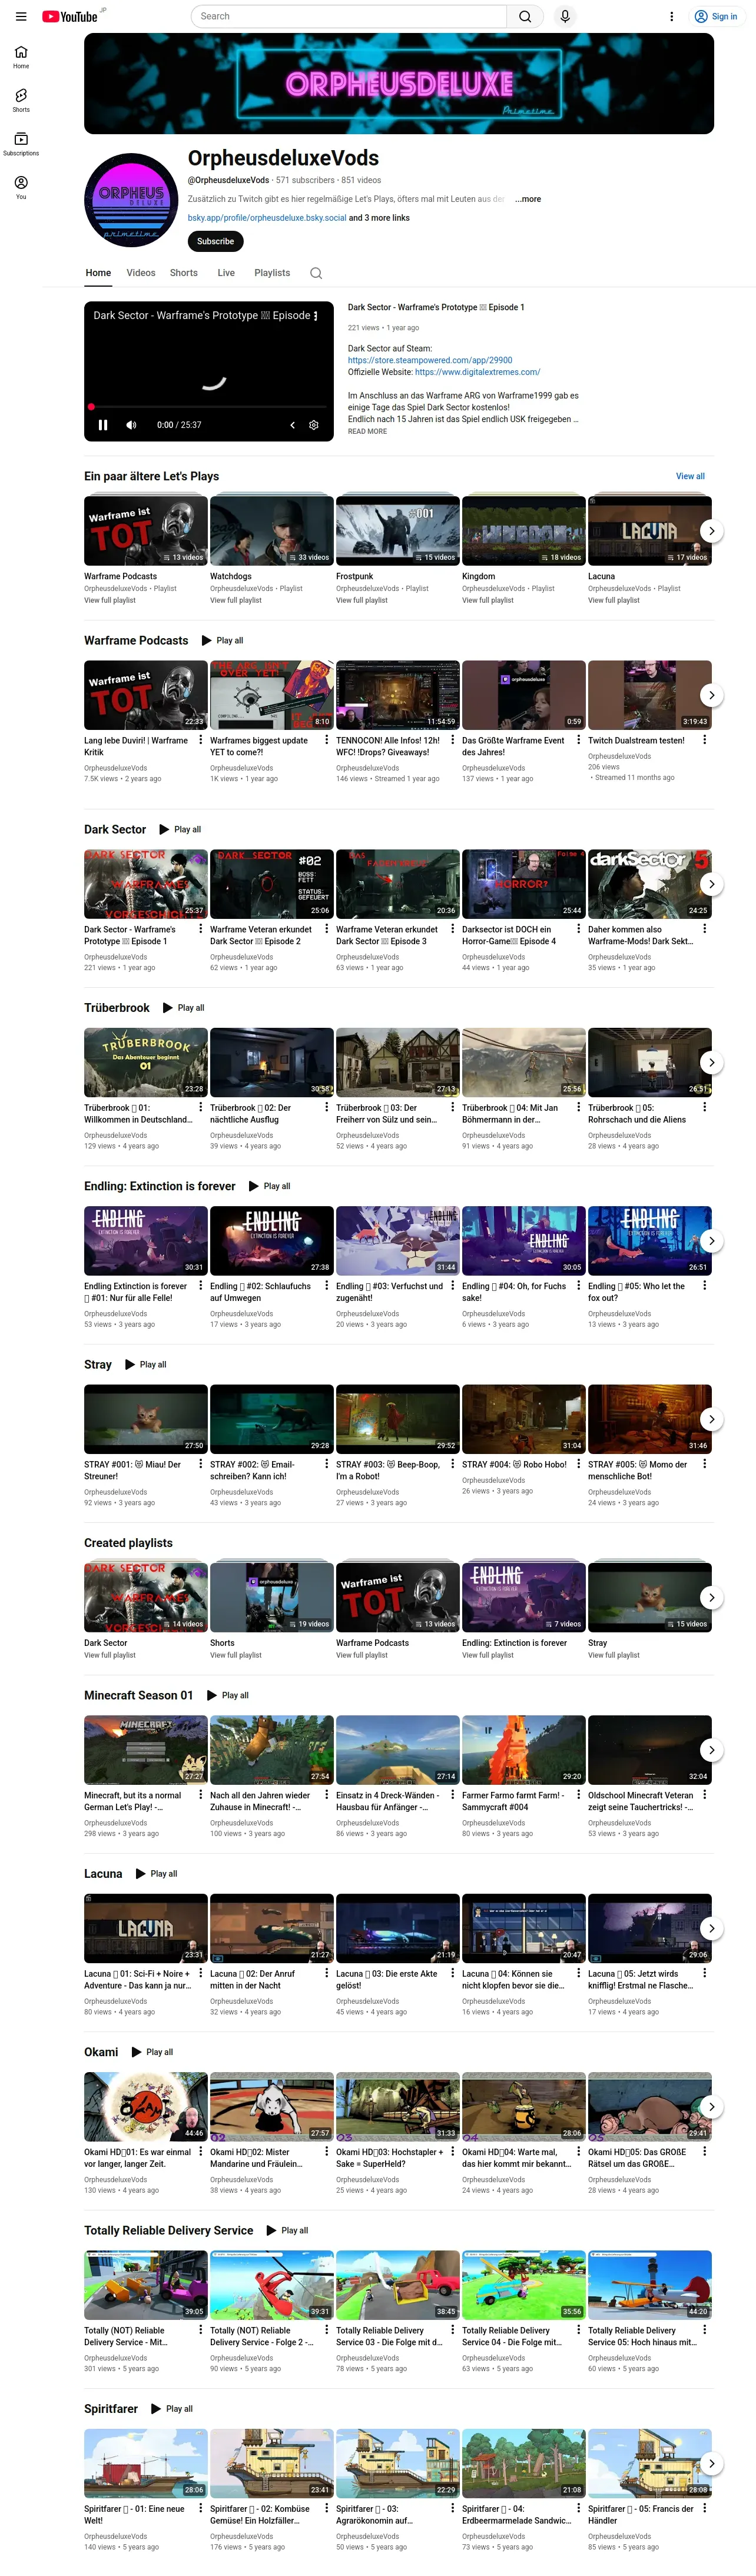Mute the featured video player
756x2576 pixels.
(x=131, y=425)
